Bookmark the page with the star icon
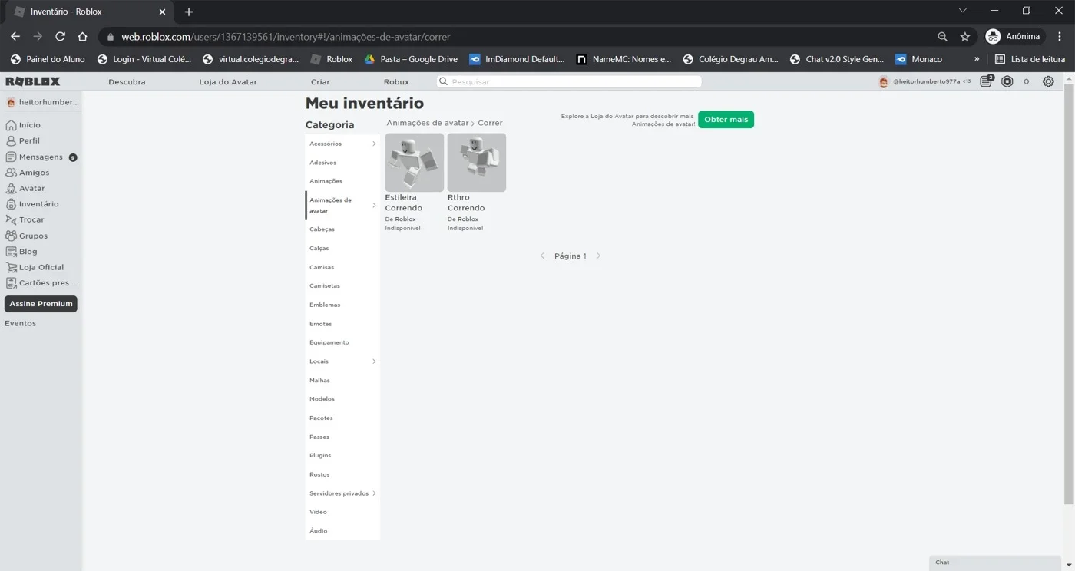This screenshot has height=571, width=1075. [965, 37]
